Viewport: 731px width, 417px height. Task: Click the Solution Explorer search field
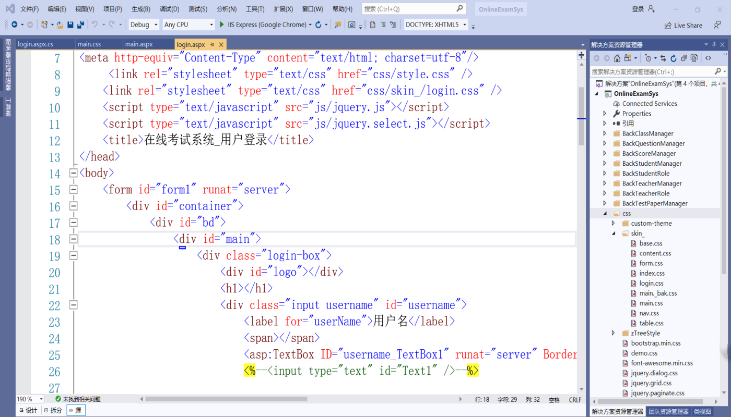[653, 71]
